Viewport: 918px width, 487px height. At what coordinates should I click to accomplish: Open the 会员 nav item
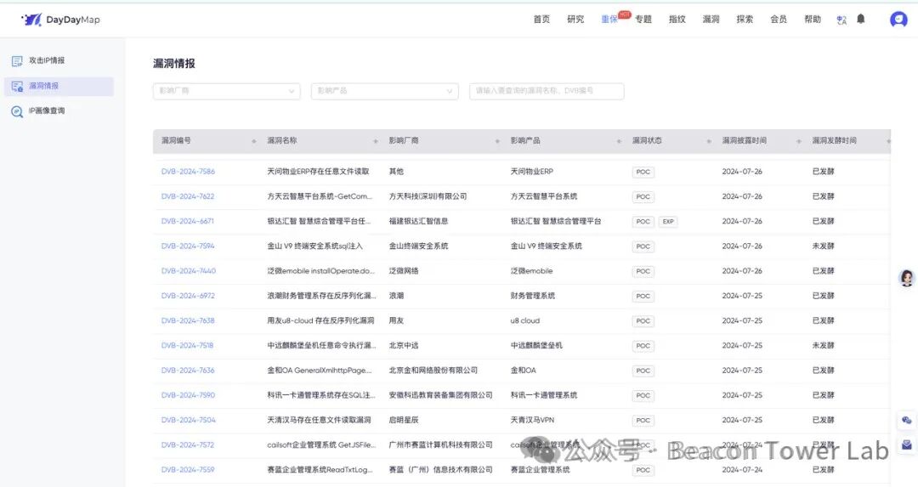click(779, 20)
